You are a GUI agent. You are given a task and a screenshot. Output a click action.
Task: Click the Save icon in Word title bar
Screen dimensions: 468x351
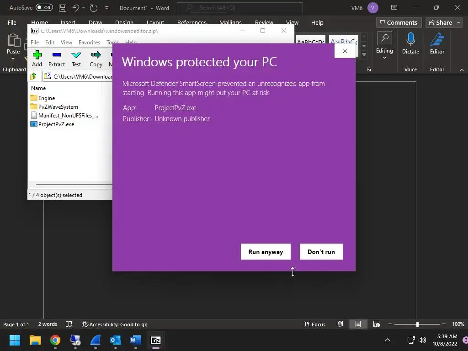point(62,8)
